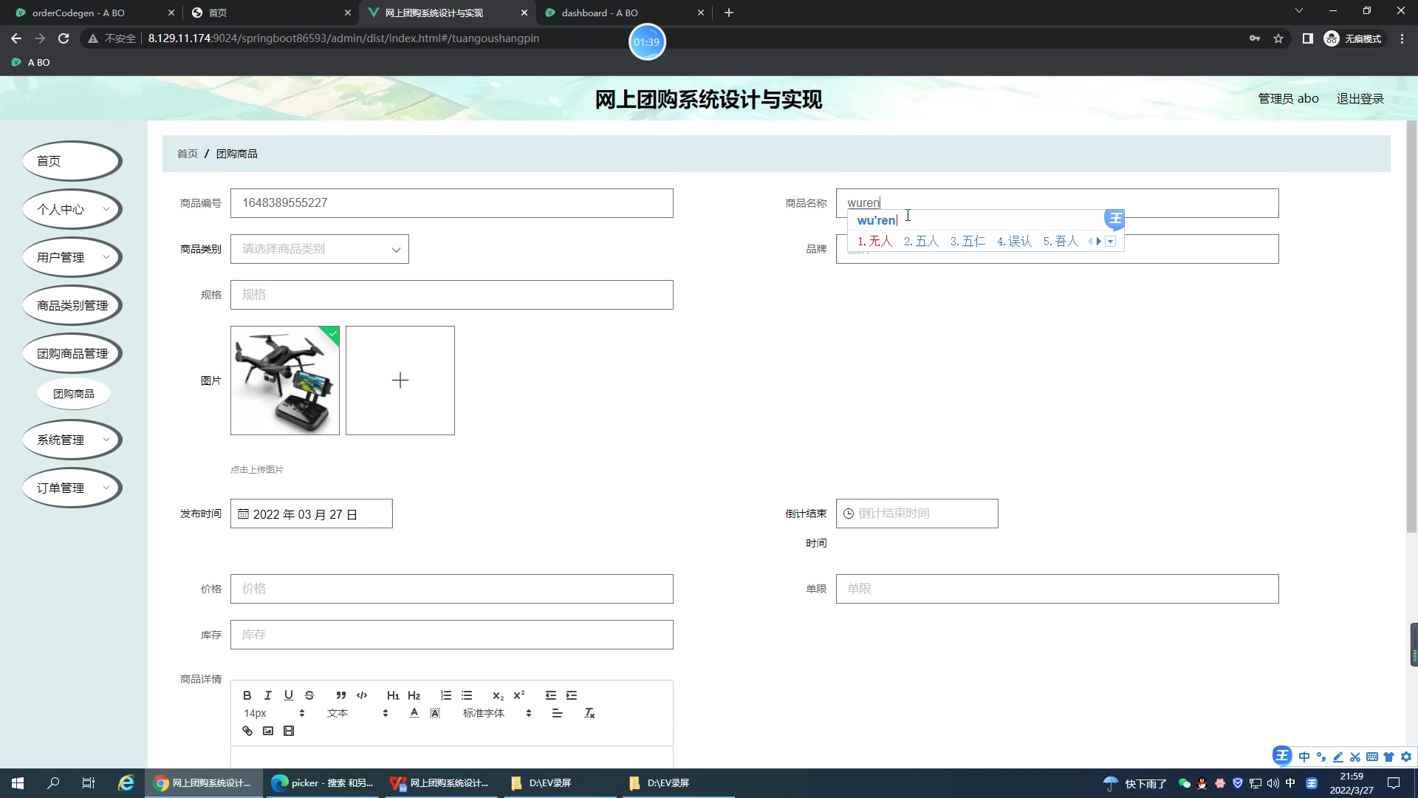Insert blockquote using the quote icon
The width and height of the screenshot is (1418, 798).
tap(340, 695)
